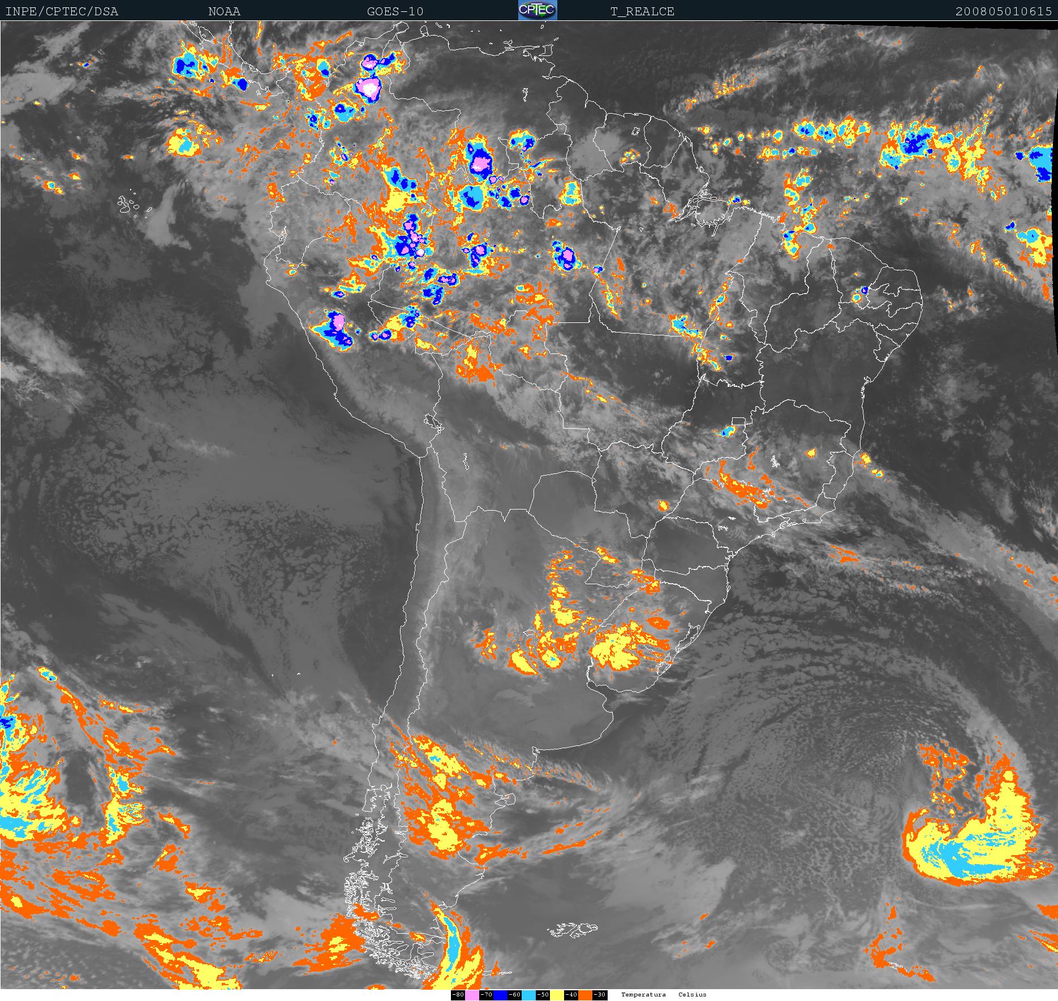Select the dark blue legend color swatch
This screenshot has height=1001, width=1058.
coord(500,995)
